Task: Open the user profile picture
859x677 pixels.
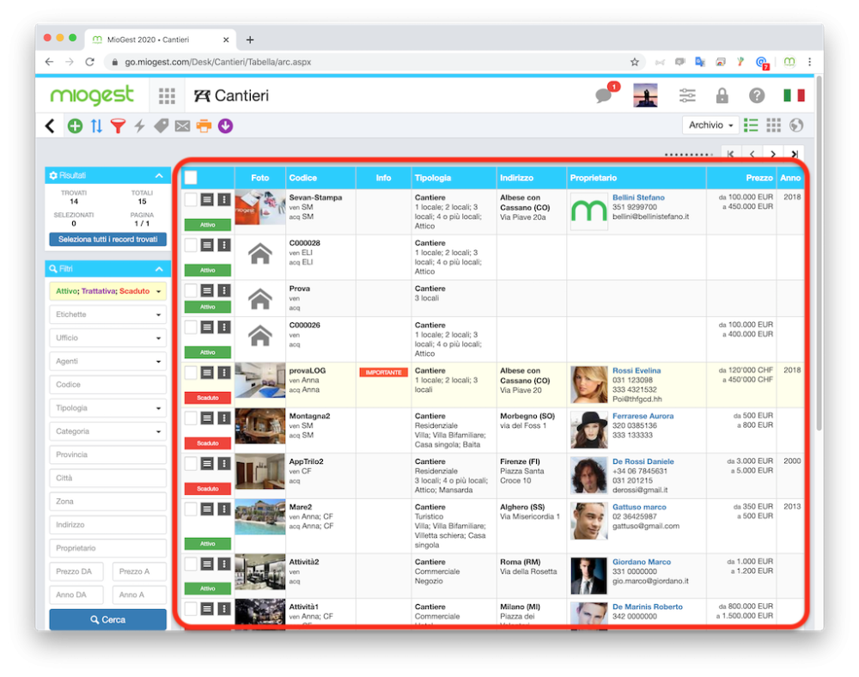Action: [645, 95]
